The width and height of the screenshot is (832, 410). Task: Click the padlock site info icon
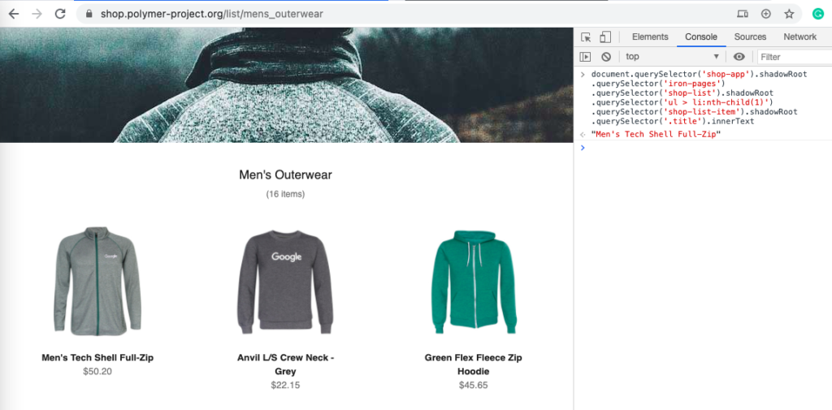click(89, 14)
